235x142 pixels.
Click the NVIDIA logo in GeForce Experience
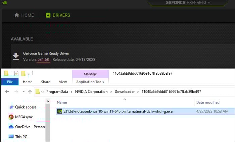(4, 3)
